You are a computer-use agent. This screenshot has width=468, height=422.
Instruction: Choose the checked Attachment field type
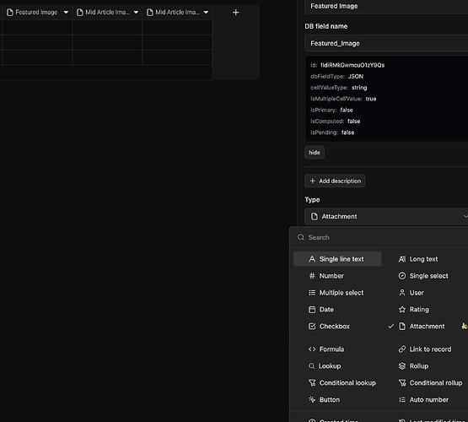427,326
